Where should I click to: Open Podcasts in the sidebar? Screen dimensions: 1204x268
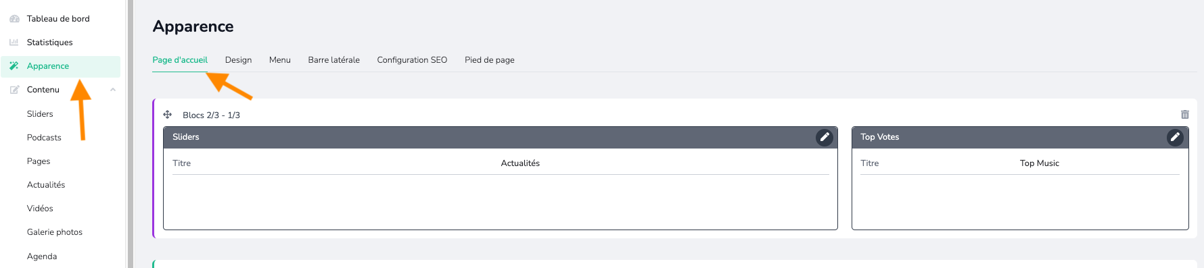[44, 138]
